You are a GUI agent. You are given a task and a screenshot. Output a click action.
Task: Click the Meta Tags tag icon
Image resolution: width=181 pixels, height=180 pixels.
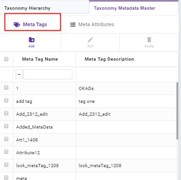coord(17,24)
